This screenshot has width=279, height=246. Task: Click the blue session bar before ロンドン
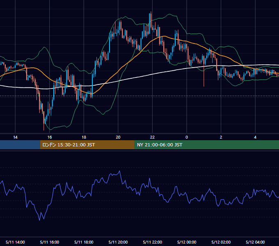coord(20,145)
